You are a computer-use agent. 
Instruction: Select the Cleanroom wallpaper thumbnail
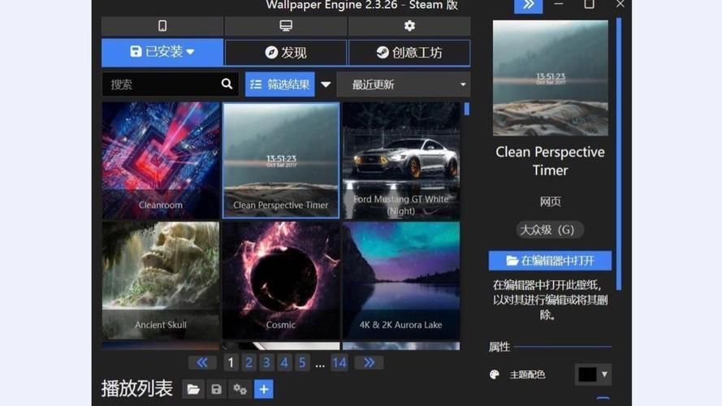pos(161,160)
